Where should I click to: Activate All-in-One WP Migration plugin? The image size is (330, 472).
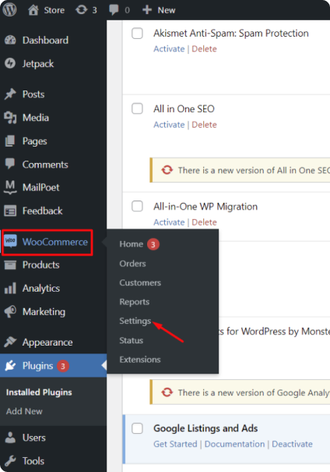coord(169,222)
